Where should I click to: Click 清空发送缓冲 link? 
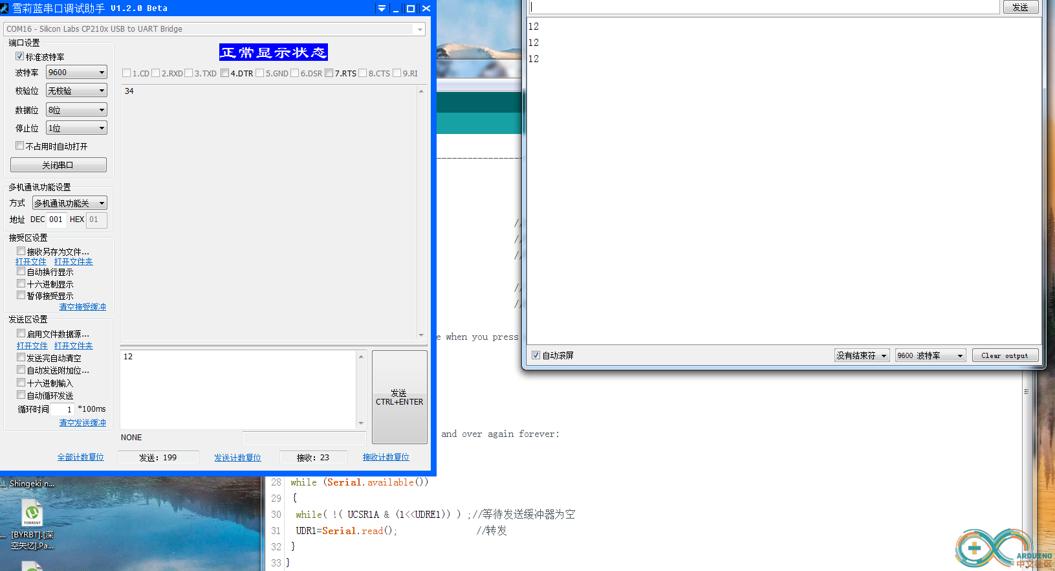83,423
